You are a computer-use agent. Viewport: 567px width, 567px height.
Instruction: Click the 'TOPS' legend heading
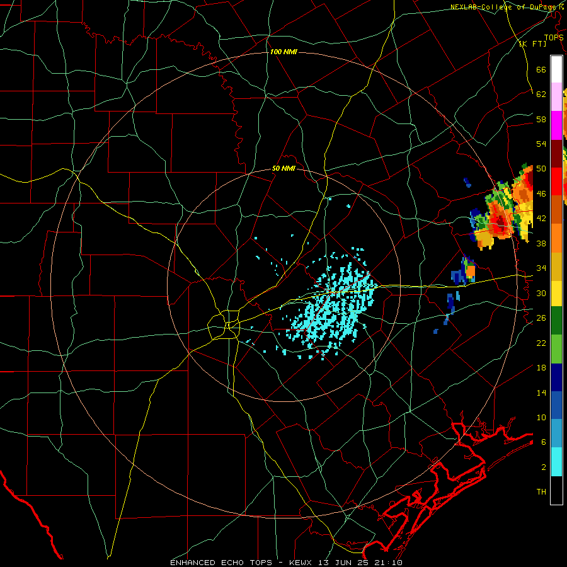pos(554,37)
